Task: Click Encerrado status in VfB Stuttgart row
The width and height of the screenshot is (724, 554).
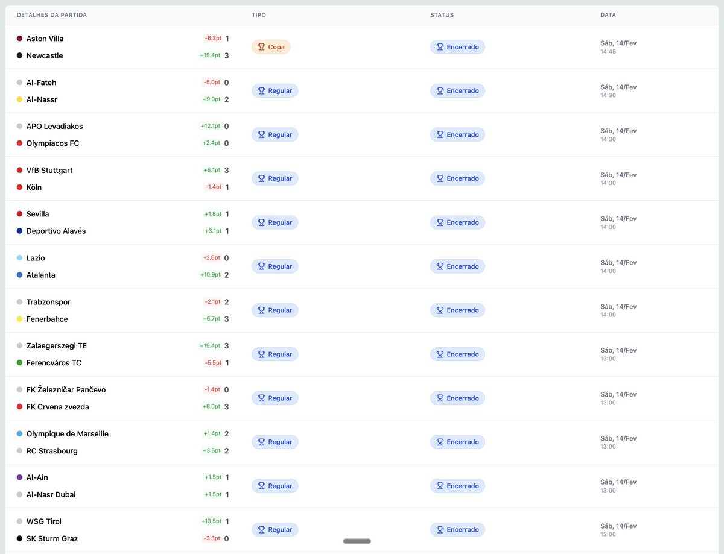Action: 457,178
